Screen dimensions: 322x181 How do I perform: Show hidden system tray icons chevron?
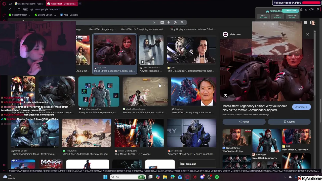pos(285,177)
